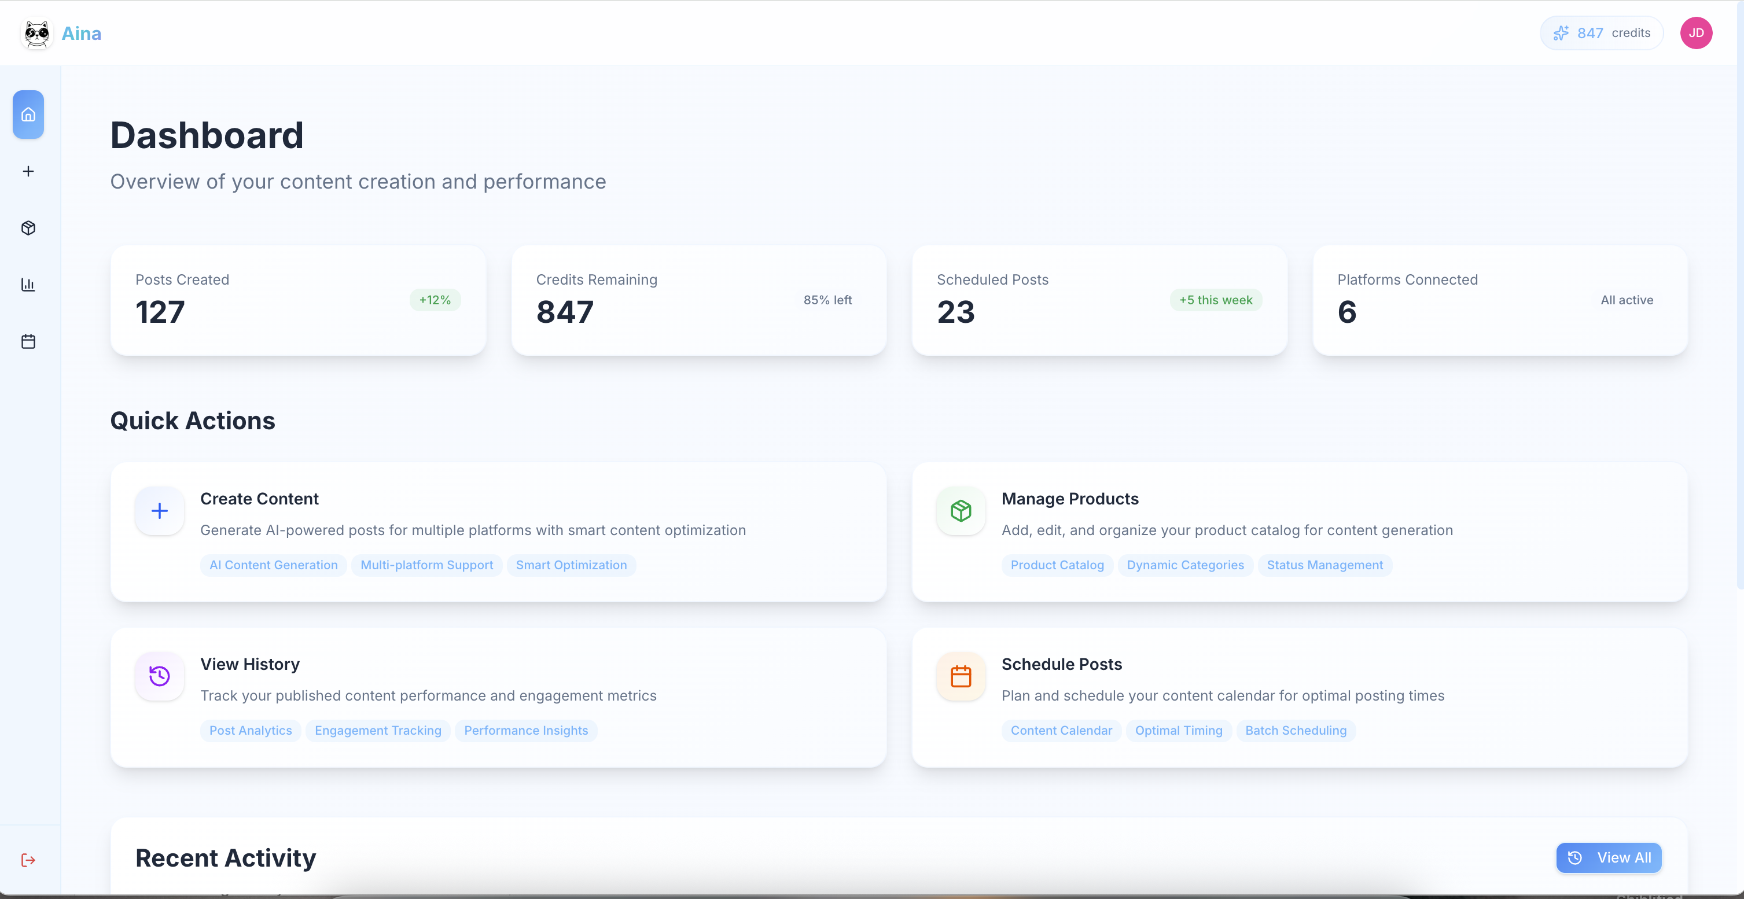Open analytics bar chart sidebar icon
The height and width of the screenshot is (899, 1744).
pos(28,285)
